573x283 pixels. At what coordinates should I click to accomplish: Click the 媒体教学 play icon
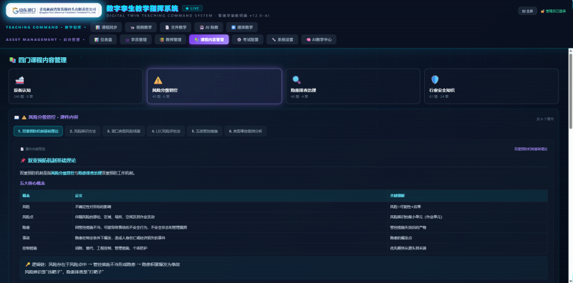(233, 27)
